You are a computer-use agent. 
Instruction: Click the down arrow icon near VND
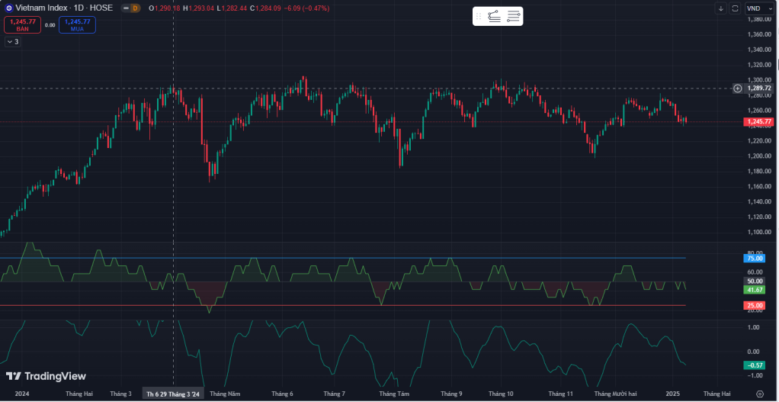click(720, 8)
